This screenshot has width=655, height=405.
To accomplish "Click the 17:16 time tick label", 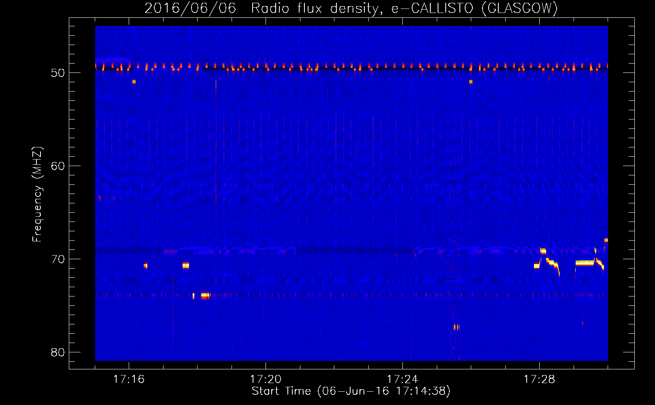I will 129,379.
